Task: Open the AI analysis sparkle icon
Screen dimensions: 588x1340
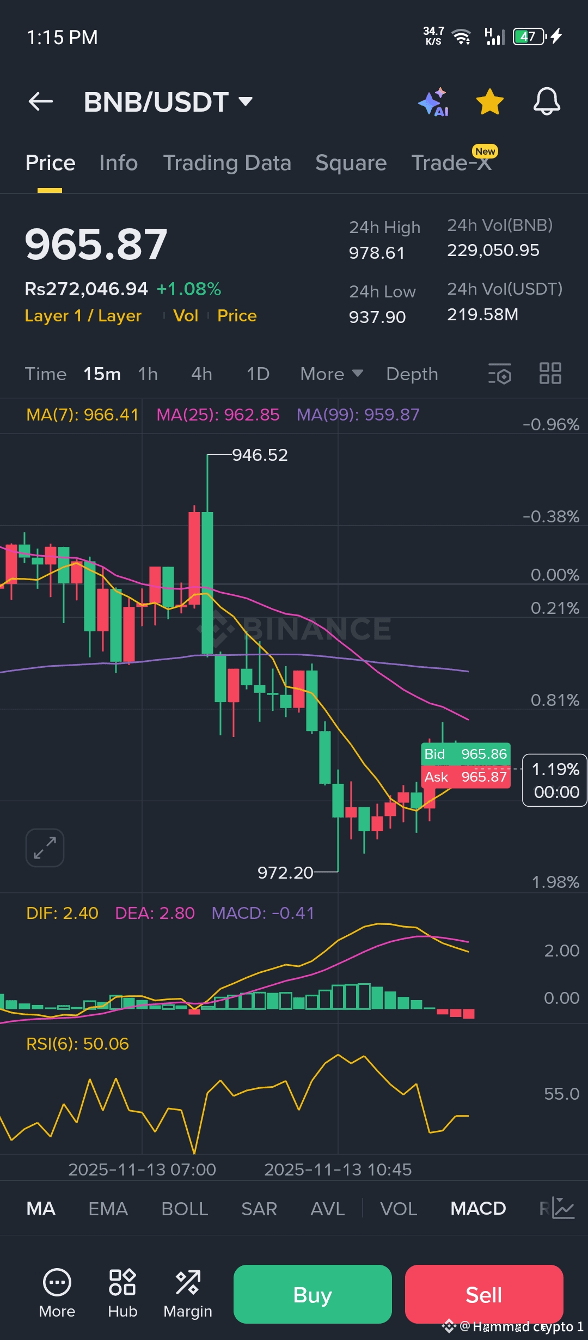Action: click(x=433, y=102)
